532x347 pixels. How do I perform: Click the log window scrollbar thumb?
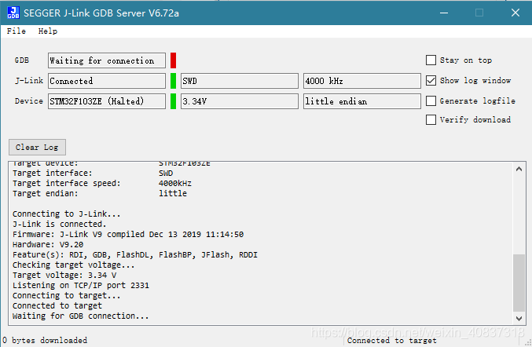(x=519, y=283)
